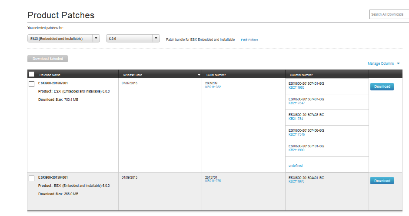Sort by the Release Name column header
The width and height of the screenshot is (409, 216).
[x=50, y=75]
